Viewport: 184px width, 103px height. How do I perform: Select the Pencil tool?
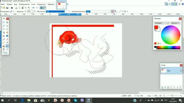[4, 43]
